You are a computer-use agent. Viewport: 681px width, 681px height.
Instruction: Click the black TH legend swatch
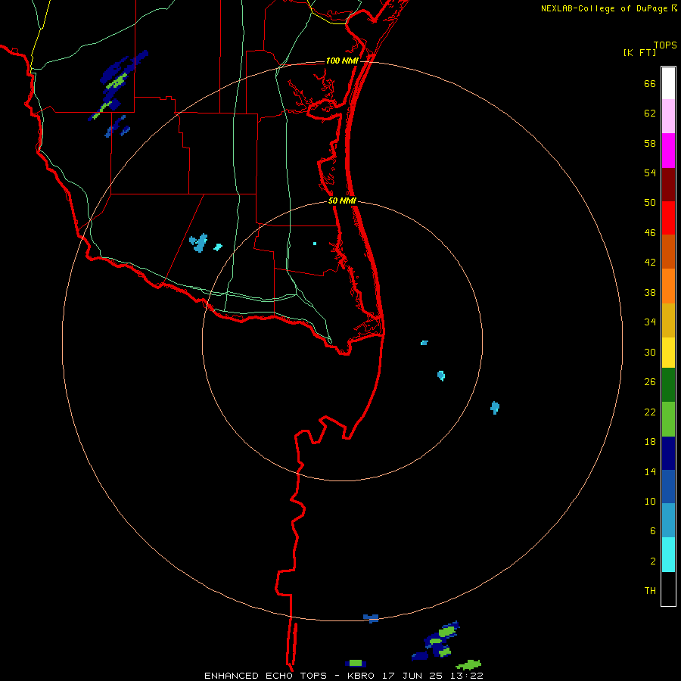coord(668,589)
